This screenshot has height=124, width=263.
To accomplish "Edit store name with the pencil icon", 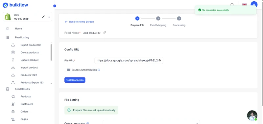I will point(43,17).
